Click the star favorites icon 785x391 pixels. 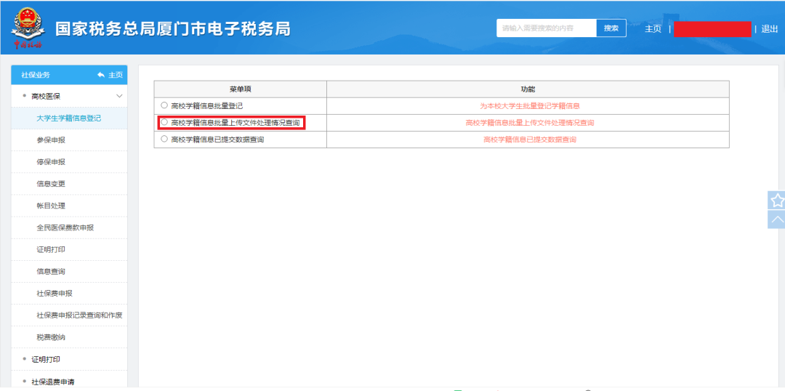(777, 201)
